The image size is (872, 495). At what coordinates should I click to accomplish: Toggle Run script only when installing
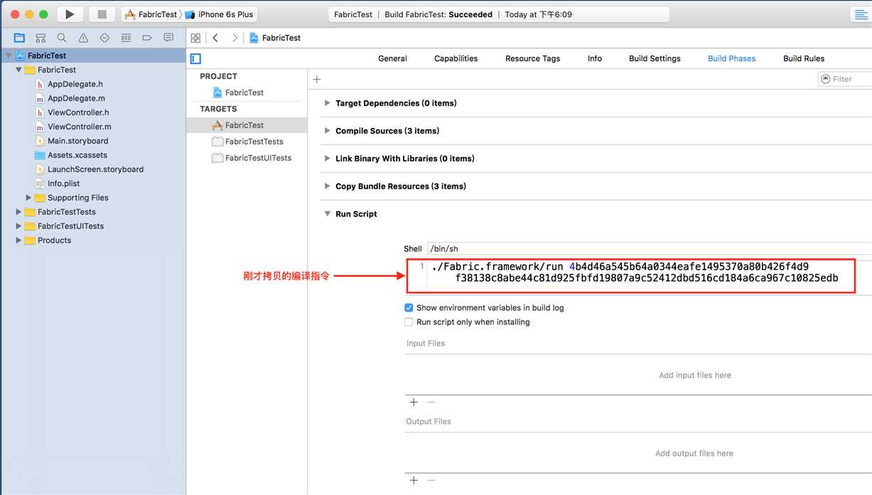pyautogui.click(x=409, y=322)
